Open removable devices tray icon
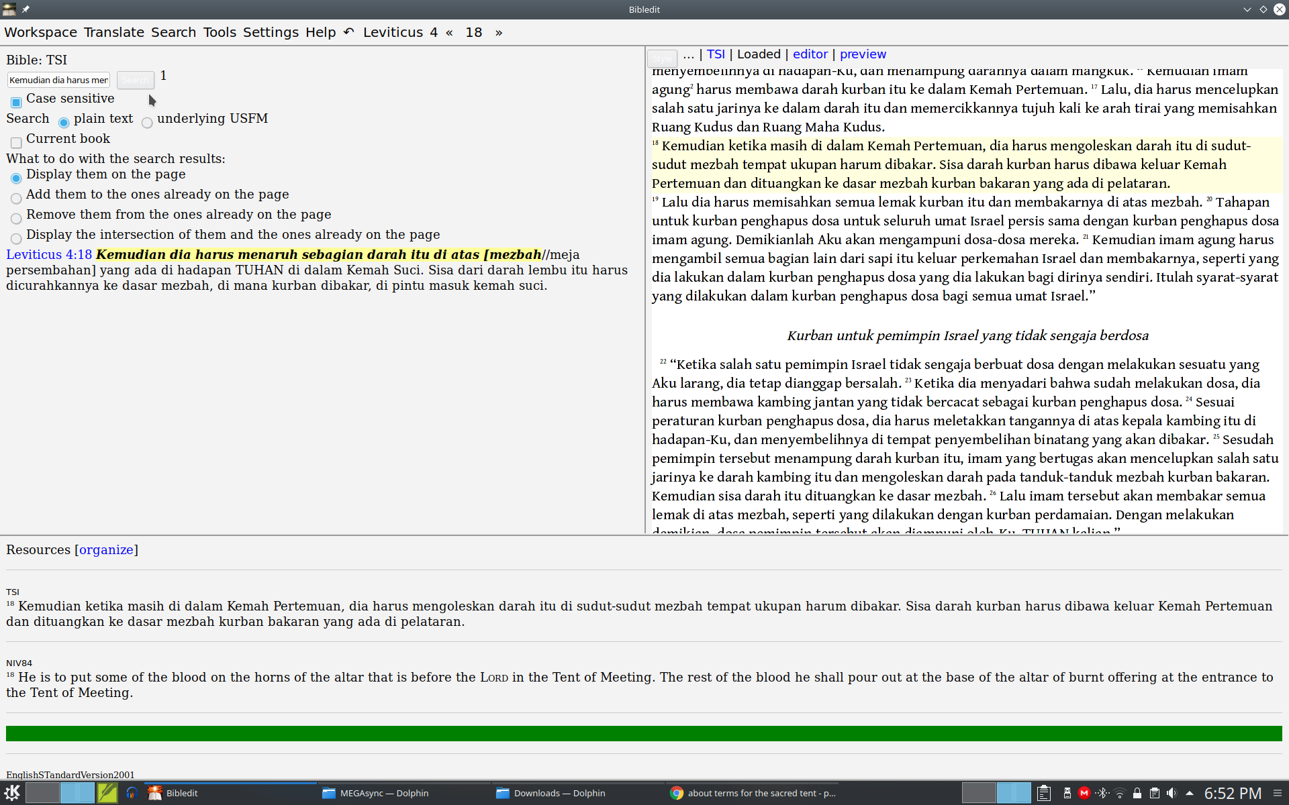Image resolution: width=1289 pixels, height=805 pixels. [x=1067, y=793]
